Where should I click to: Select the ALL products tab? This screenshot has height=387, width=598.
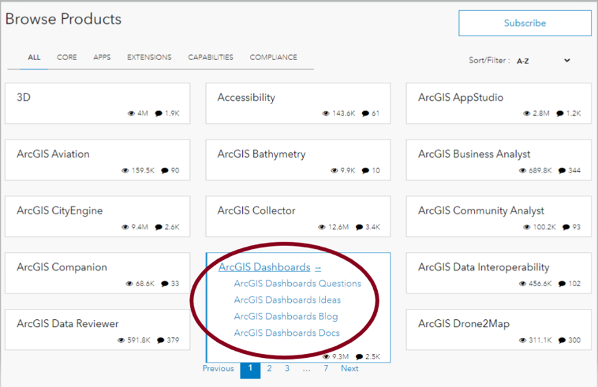point(34,58)
